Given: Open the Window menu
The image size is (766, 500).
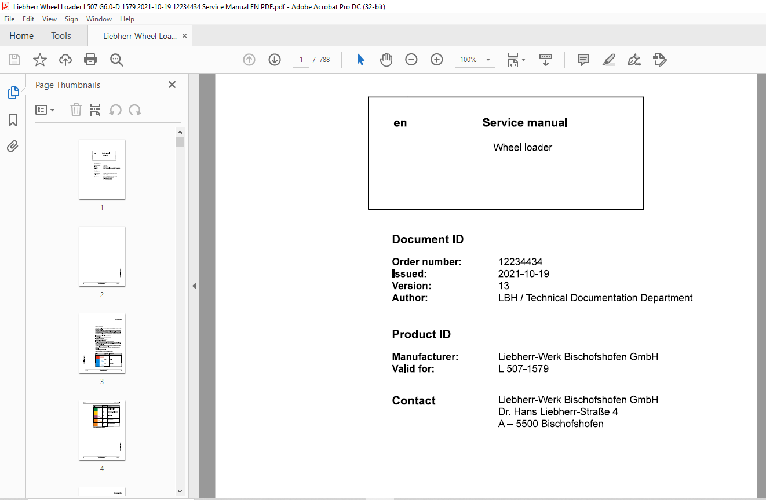Looking at the screenshot, I should (99, 19).
